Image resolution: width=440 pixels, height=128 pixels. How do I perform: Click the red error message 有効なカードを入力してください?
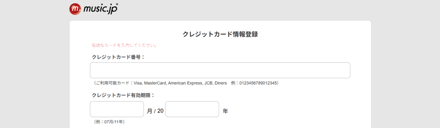click(124, 45)
